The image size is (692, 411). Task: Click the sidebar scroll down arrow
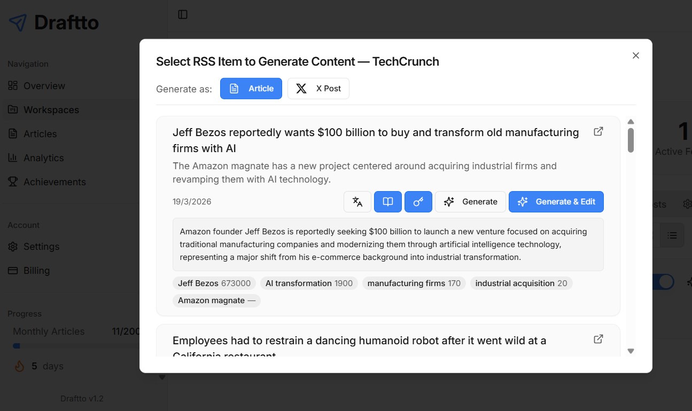(x=162, y=377)
